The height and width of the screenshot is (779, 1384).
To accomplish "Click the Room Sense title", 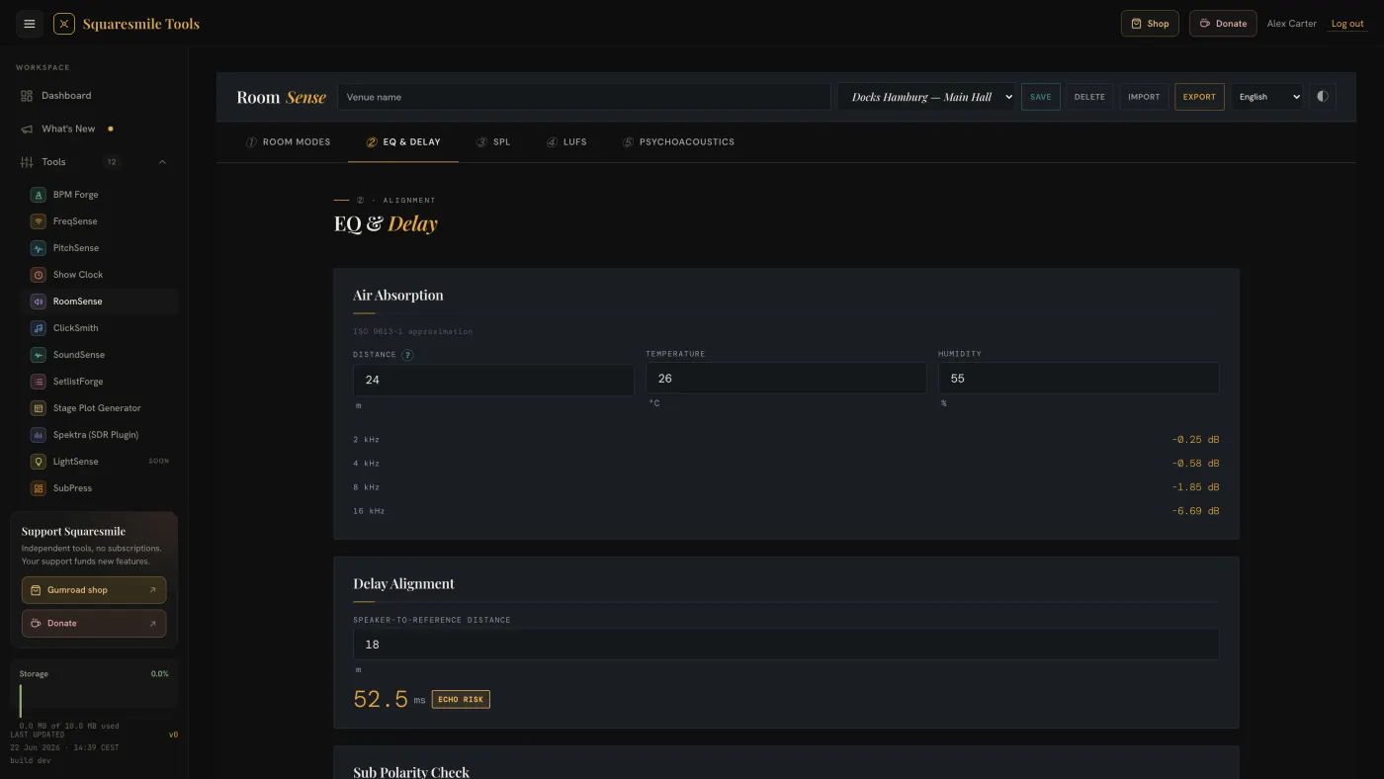I will [x=282, y=97].
